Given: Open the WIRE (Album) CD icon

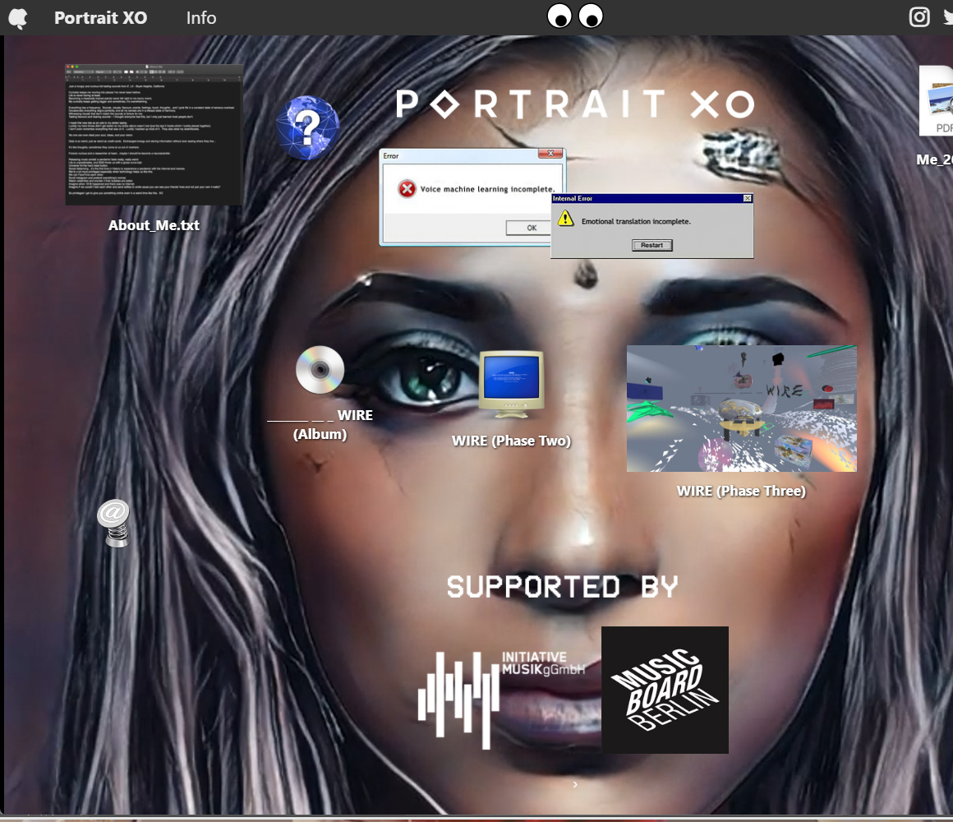Looking at the screenshot, I should tap(320, 370).
